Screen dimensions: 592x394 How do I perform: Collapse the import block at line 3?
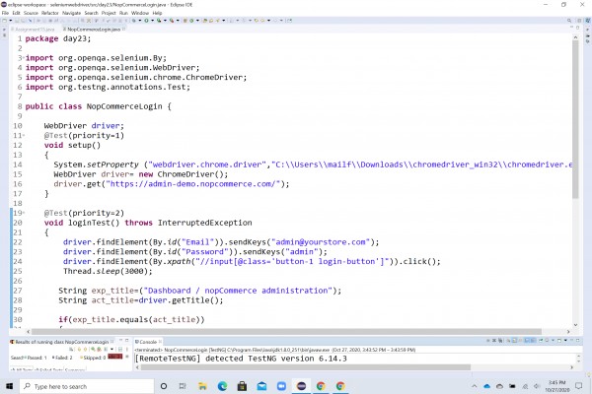[24, 58]
